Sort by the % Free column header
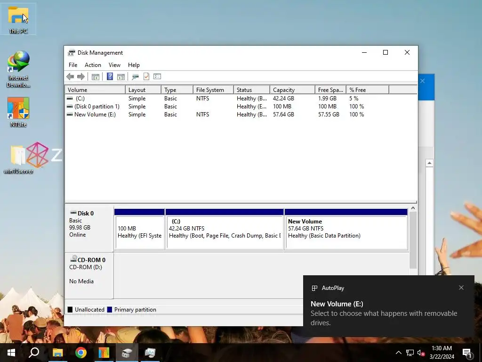482x362 pixels. (x=367, y=90)
